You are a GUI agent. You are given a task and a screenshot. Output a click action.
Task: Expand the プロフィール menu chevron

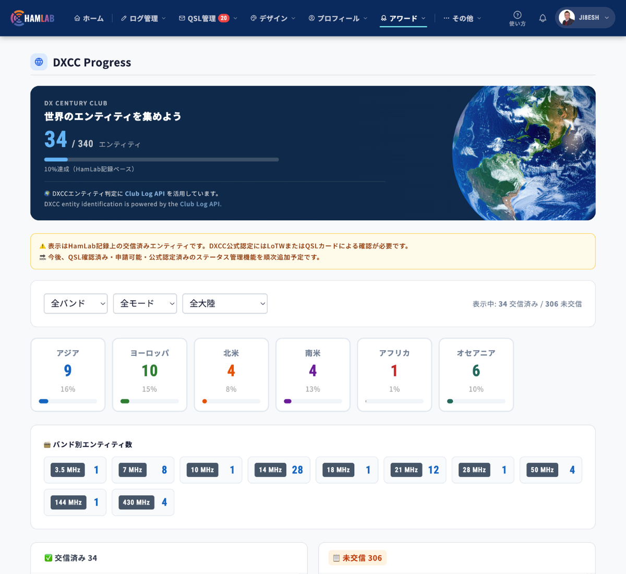pos(365,18)
